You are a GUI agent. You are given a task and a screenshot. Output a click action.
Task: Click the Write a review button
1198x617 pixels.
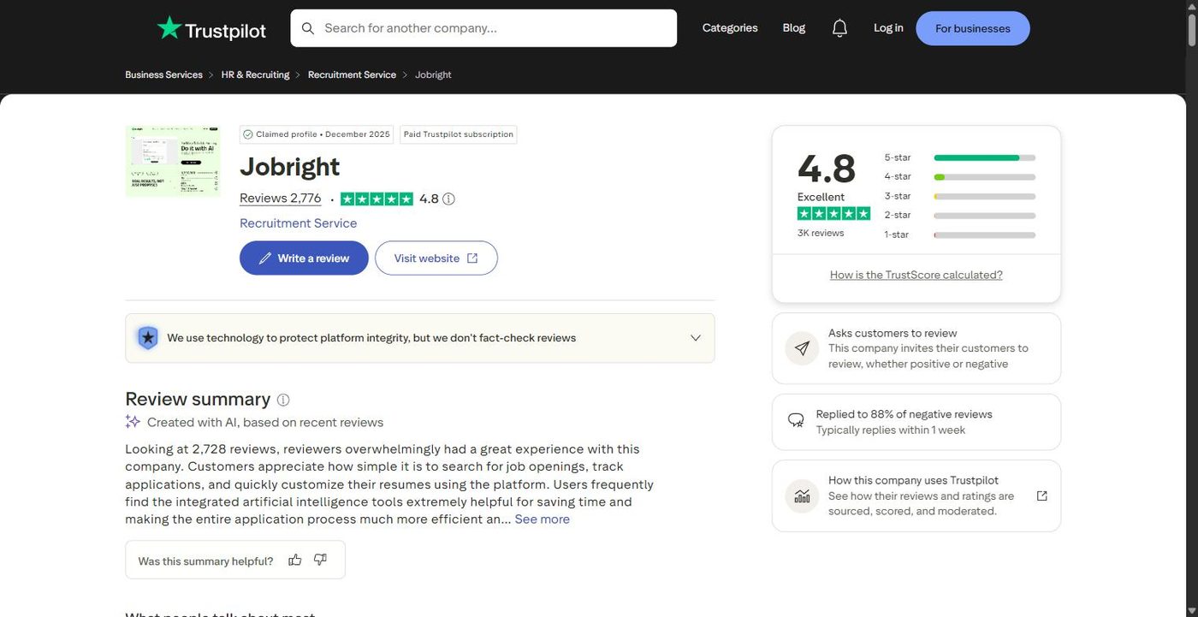pyautogui.click(x=304, y=258)
